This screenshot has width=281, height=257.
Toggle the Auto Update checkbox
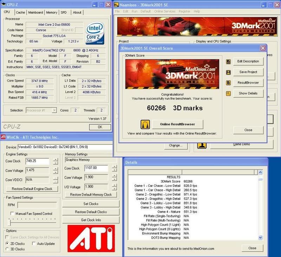(x=34, y=244)
